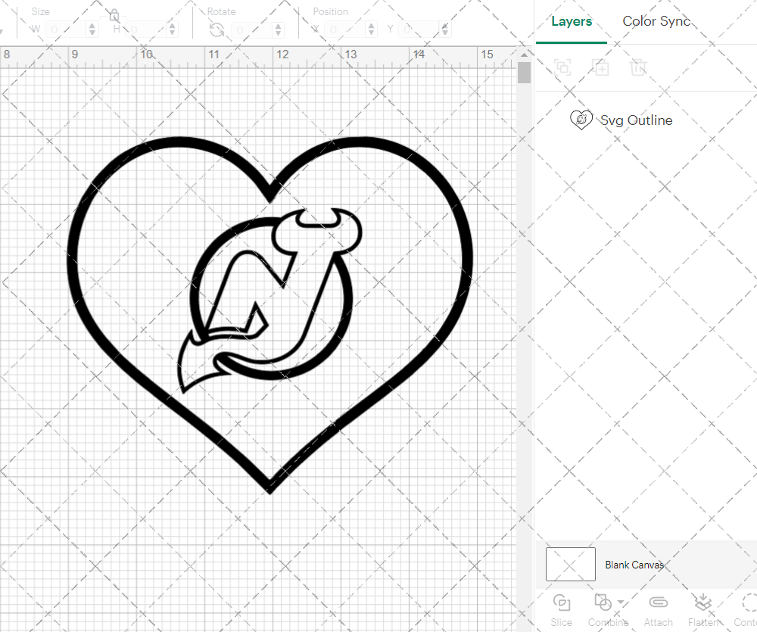Select the heart devil logo on canvas
This screenshot has width=757, height=632.
[x=270, y=315]
